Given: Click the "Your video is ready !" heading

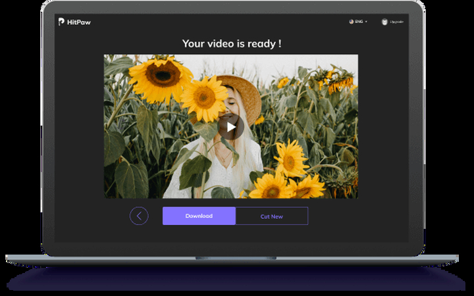Looking at the screenshot, I should (x=232, y=44).
